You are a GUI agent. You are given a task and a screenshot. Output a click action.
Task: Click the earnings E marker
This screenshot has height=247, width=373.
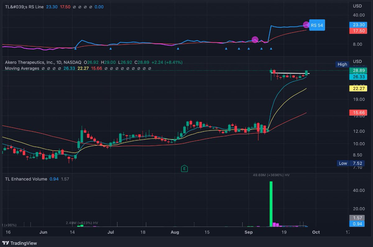pyautogui.click(x=185, y=168)
